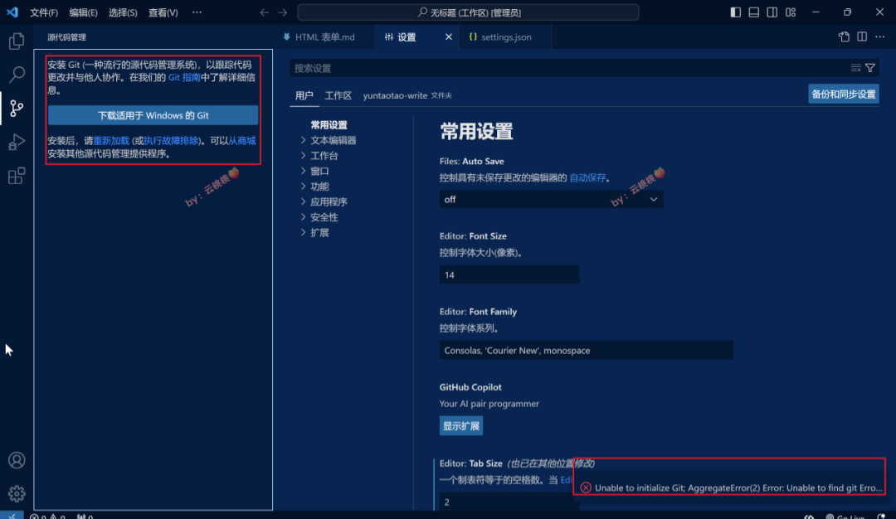Click the Font Size field showing 14
The width and height of the screenshot is (896, 519).
pyautogui.click(x=509, y=274)
